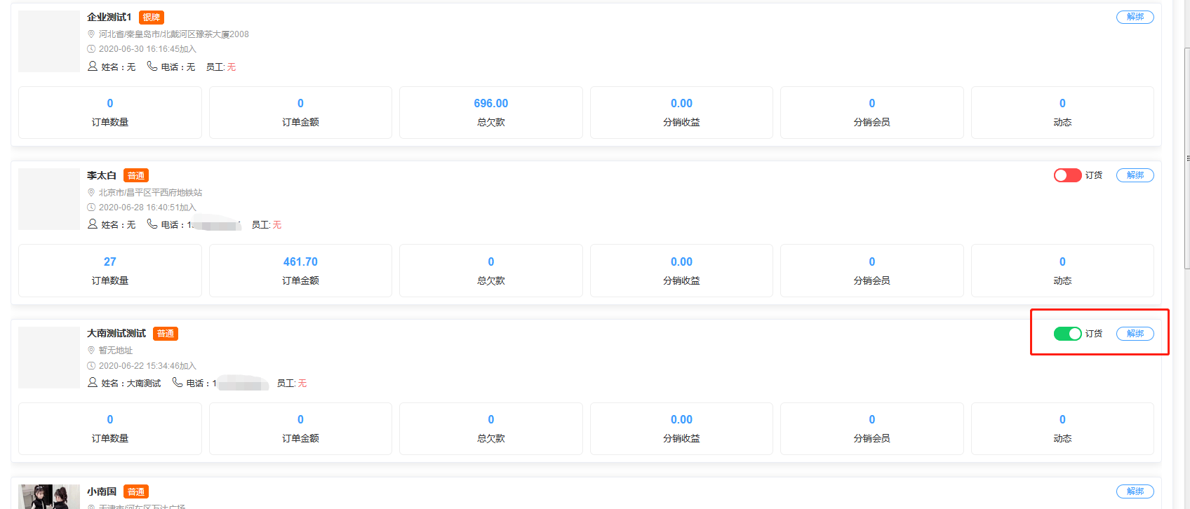Unbind 企业测试1 with 解绑 button

[x=1135, y=17]
